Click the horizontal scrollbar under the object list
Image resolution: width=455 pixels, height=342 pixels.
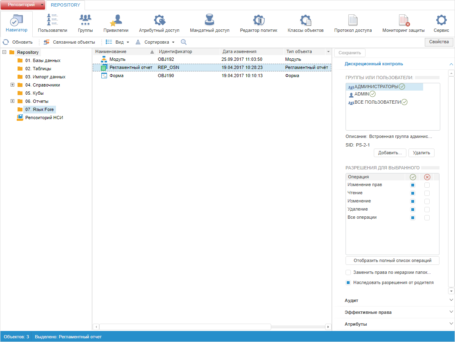[185, 327]
